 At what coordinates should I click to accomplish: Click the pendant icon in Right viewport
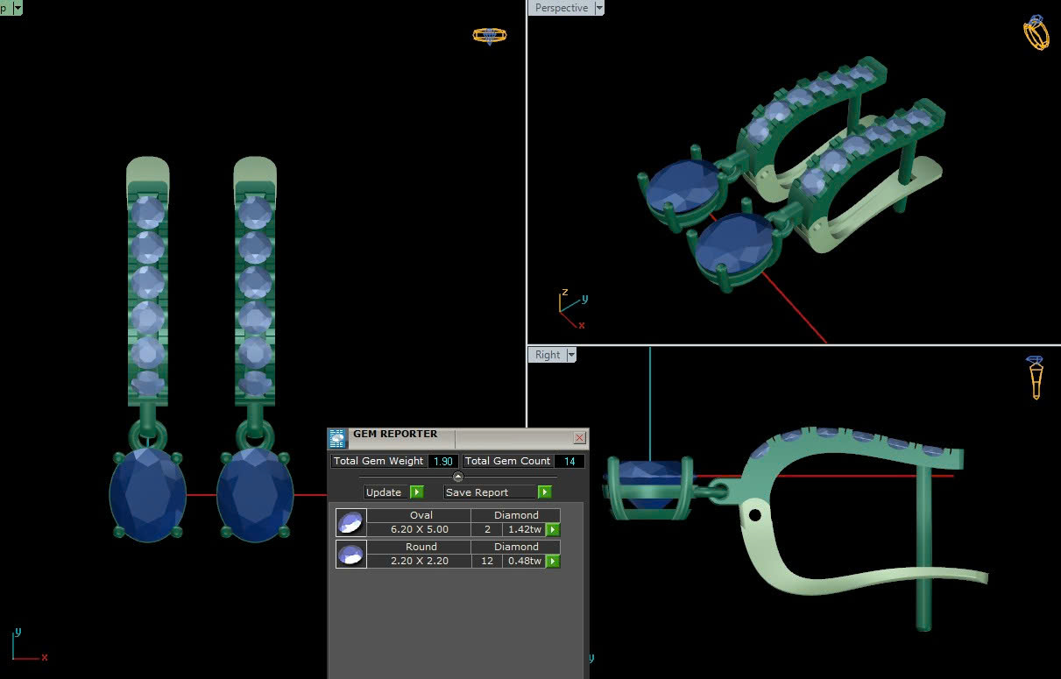point(1036,378)
